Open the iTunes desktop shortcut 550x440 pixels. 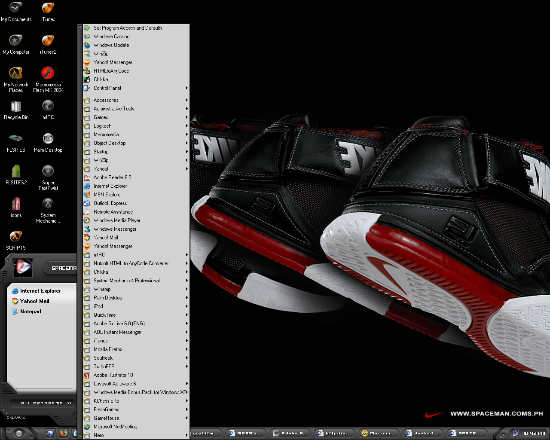point(48,12)
